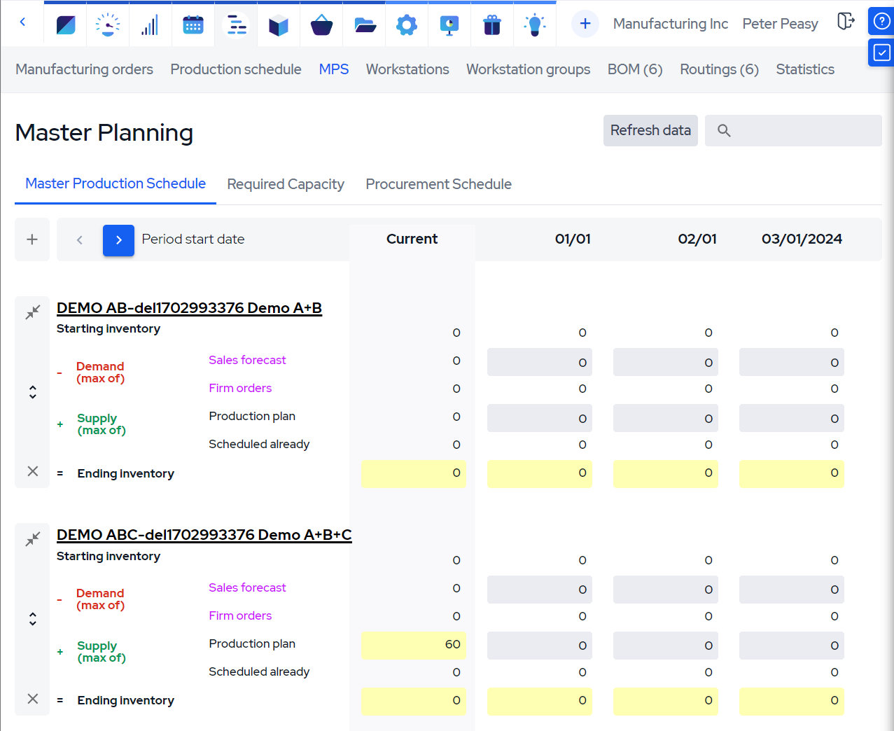
Task: Collapse the DEMO AB Demo A+B section
Action: (x=33, y=312)
